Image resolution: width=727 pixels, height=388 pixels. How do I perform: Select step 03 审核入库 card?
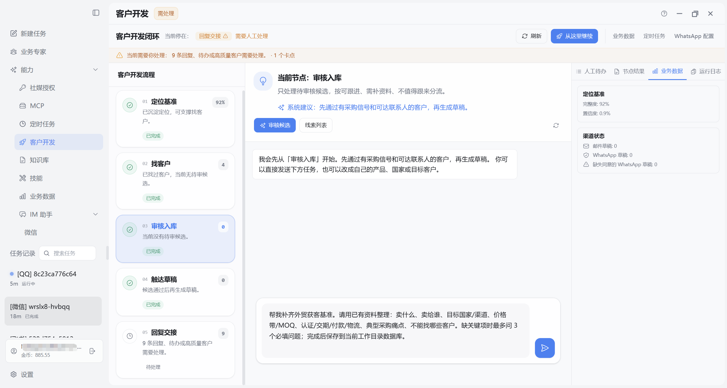coord(175,239)
